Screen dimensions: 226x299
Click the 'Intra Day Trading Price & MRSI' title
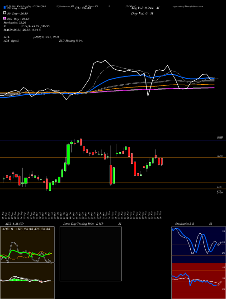pyautogui.click(x=92, y=224)
